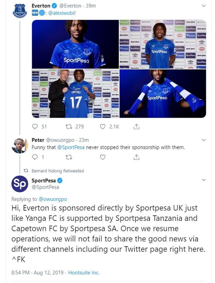Open the dropdown on the Everton tweet
Image resolution: width=215 pixels, height=283 pixels.
204,6
